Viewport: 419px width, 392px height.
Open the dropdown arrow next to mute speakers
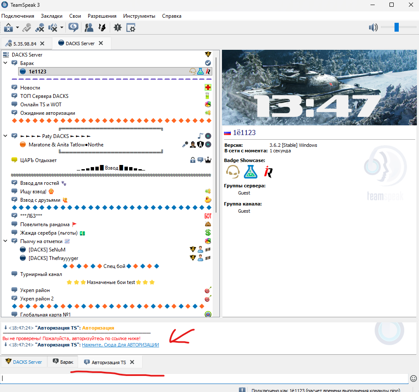62,28
